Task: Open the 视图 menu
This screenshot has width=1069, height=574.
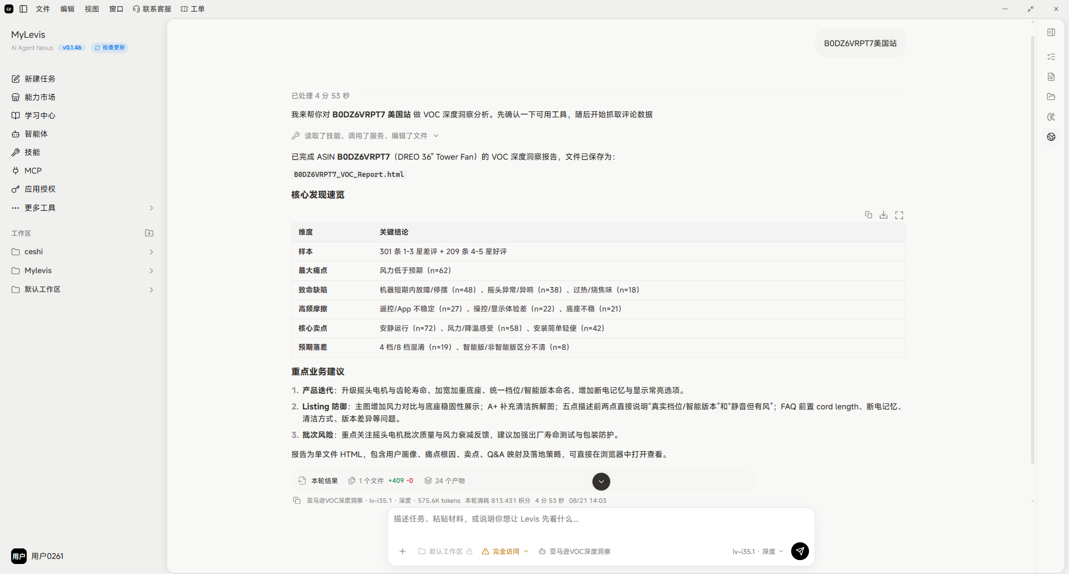Action: [92, 9]
